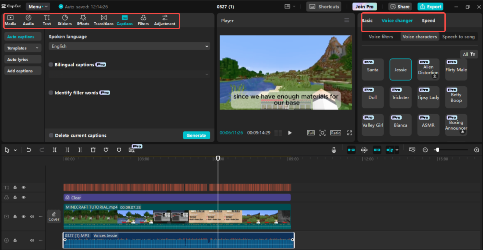This screenshot has height=250, width=483.
Task: Start voice recording with the microphone icon
Action: coord(334,150)
